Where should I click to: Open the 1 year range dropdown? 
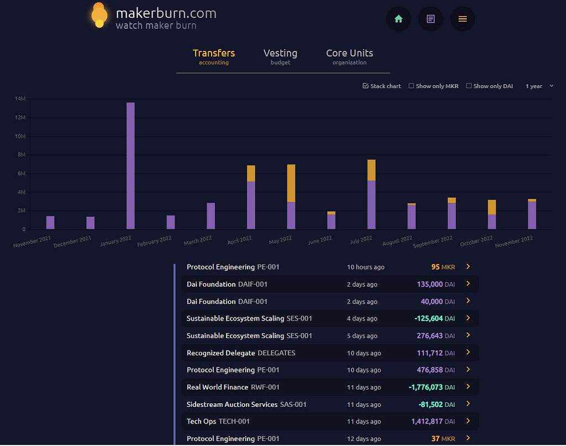539,86
